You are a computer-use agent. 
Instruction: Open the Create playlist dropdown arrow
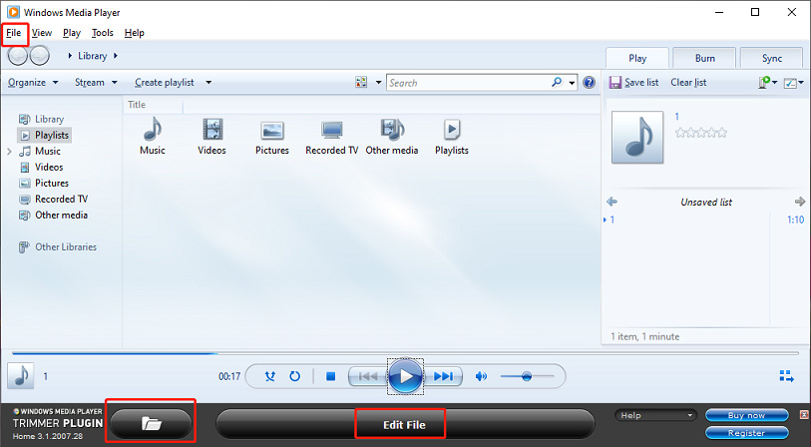[208, 82]
